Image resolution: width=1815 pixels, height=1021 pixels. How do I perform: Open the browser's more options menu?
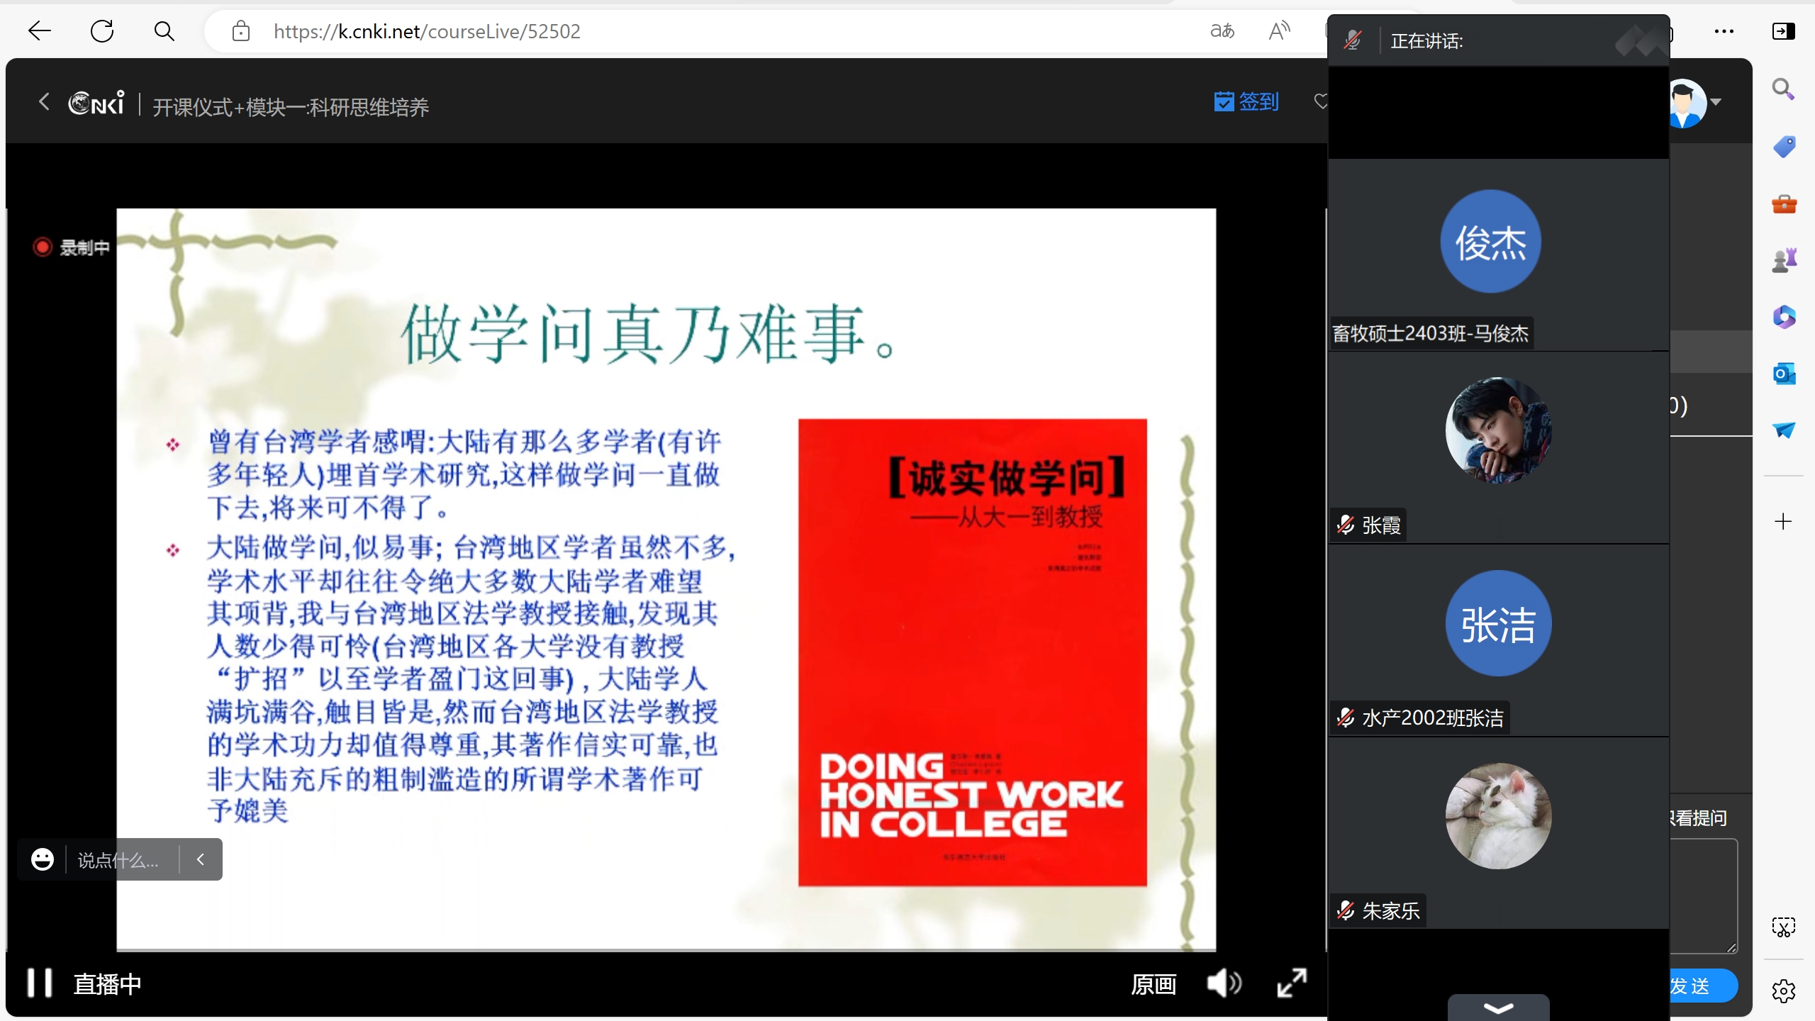coord(1723,31)
